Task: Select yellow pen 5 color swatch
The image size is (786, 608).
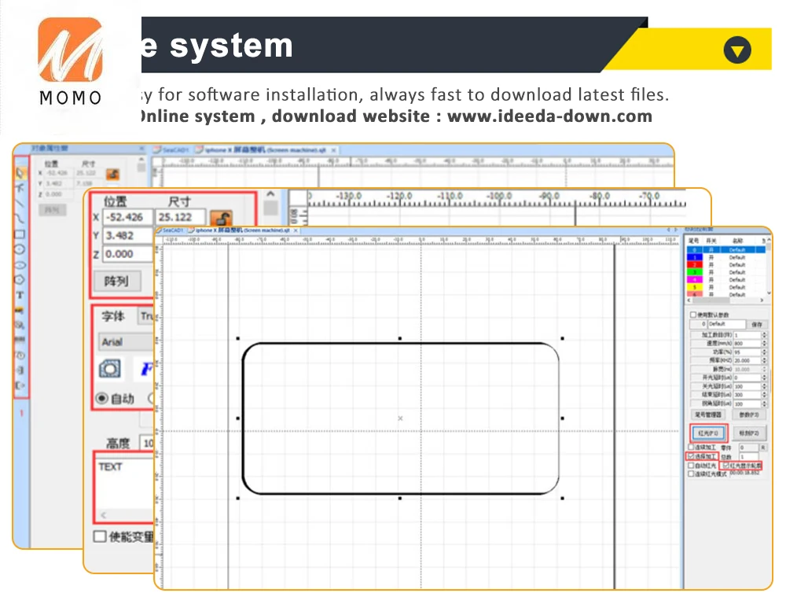Action: pos(694,287)
